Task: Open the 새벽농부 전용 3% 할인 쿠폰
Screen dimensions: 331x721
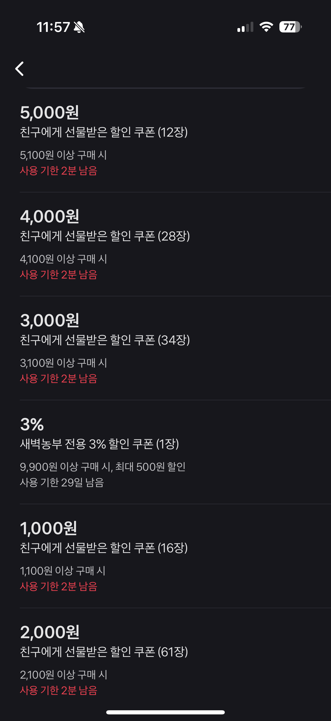Action: [99, 444]
